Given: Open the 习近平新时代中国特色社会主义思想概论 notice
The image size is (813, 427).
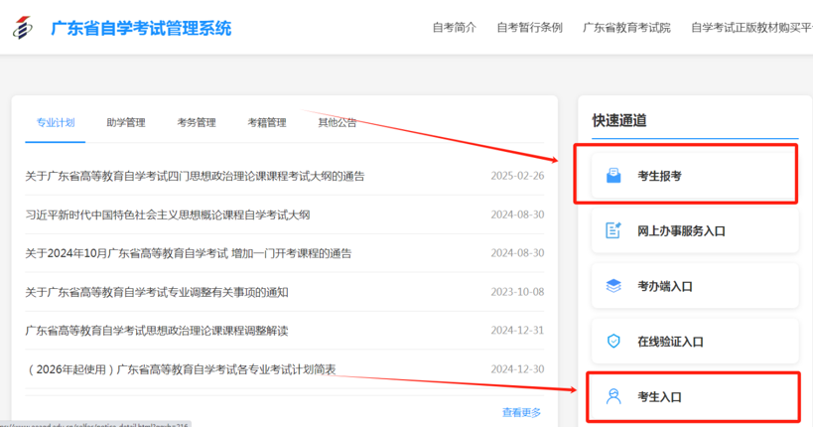Looking at the screenshot, I should pos(168,214).
